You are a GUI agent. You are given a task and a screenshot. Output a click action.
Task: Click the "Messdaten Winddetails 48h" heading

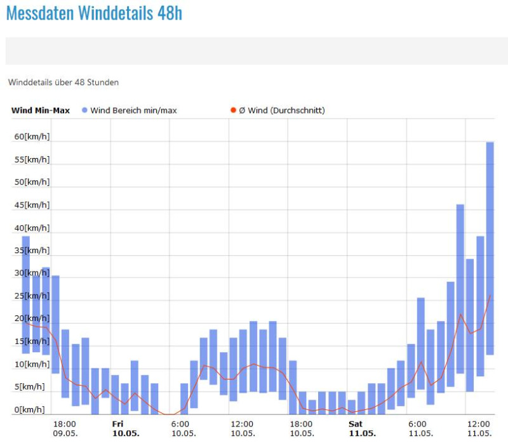[x=94, y=13]
